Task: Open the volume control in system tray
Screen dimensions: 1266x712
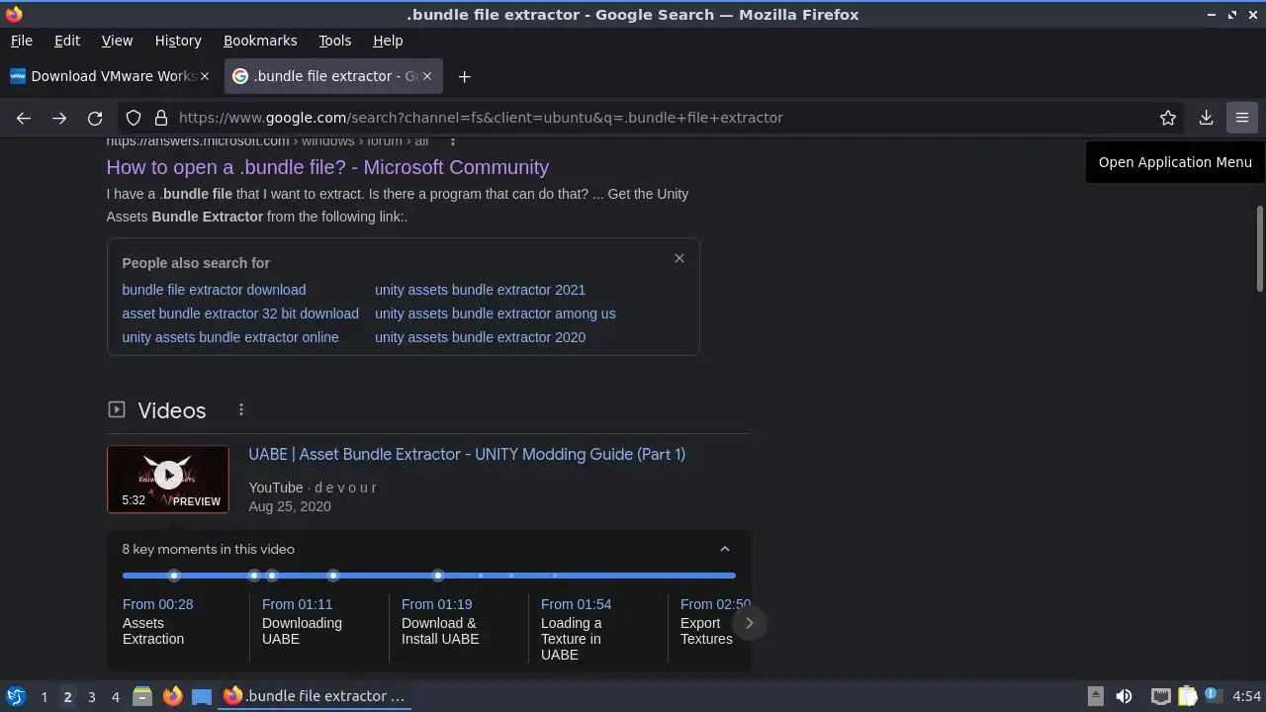Action: (x=1125, y=696)
